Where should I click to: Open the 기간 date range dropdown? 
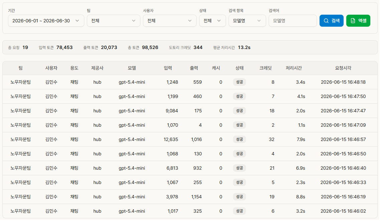pos(46,21)
